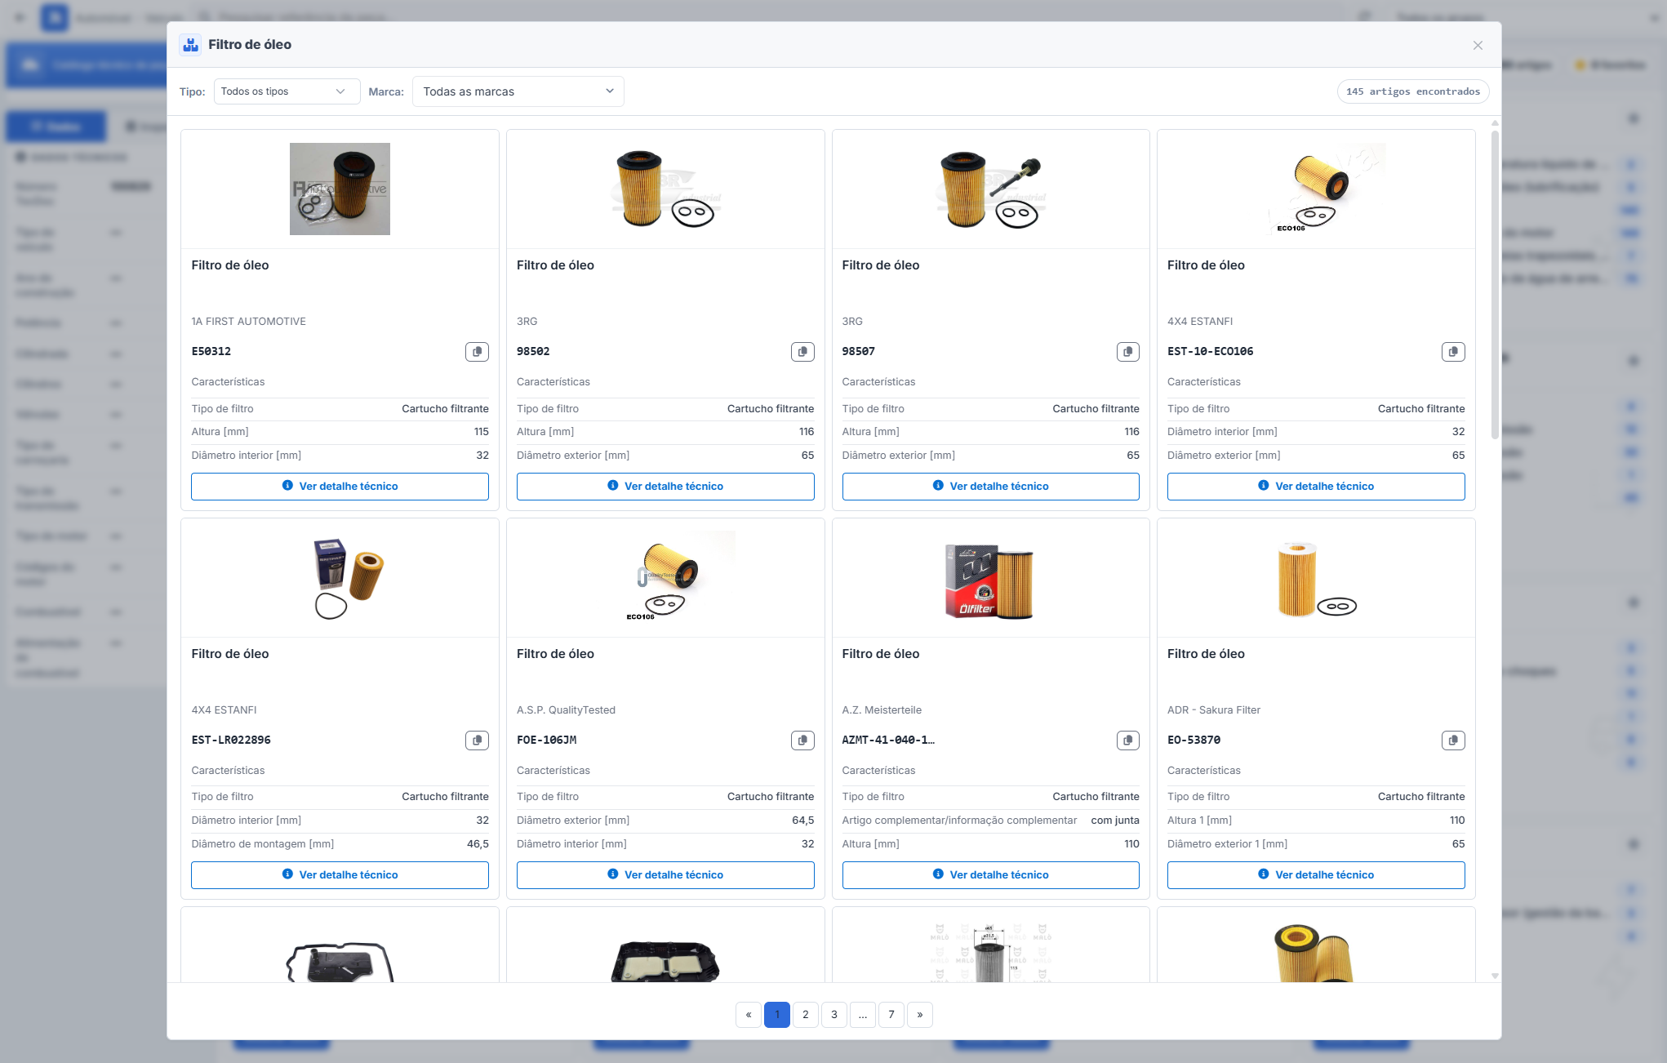The width and height of the screenshot is (1667, 1063).
Task: View technical detail for EST-LR022896
Action: [340, 875]
